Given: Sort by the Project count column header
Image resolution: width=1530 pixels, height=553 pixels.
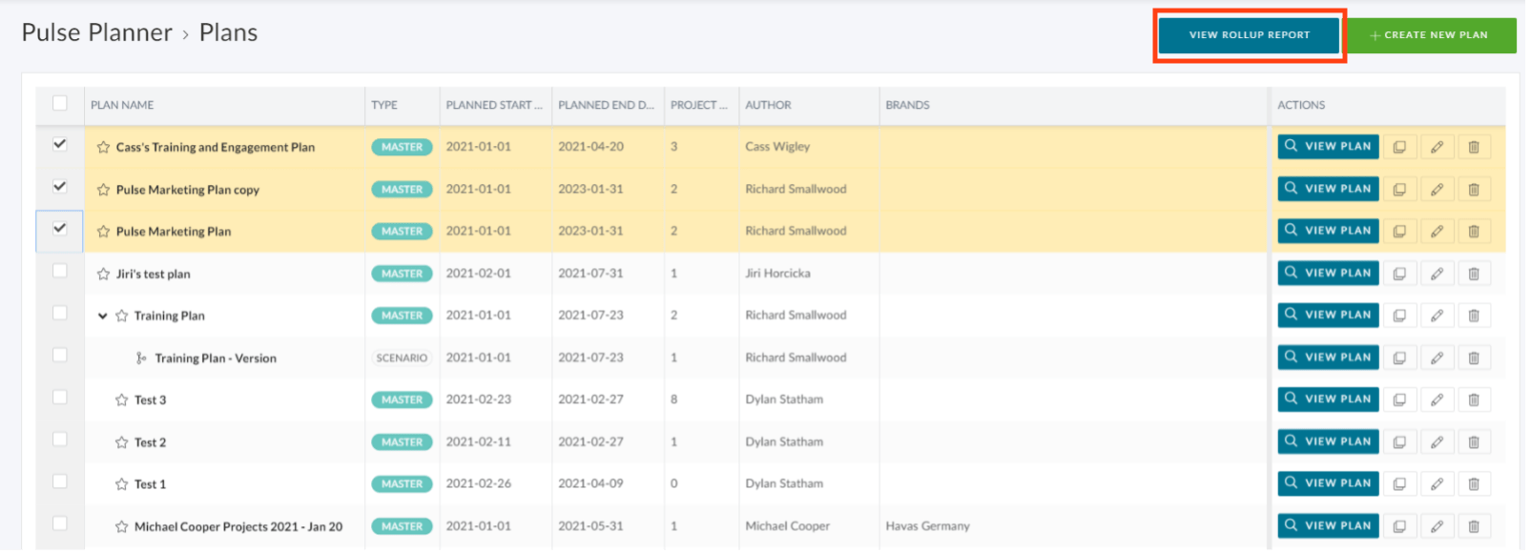Looking at the screenshot, I should 700,106.
